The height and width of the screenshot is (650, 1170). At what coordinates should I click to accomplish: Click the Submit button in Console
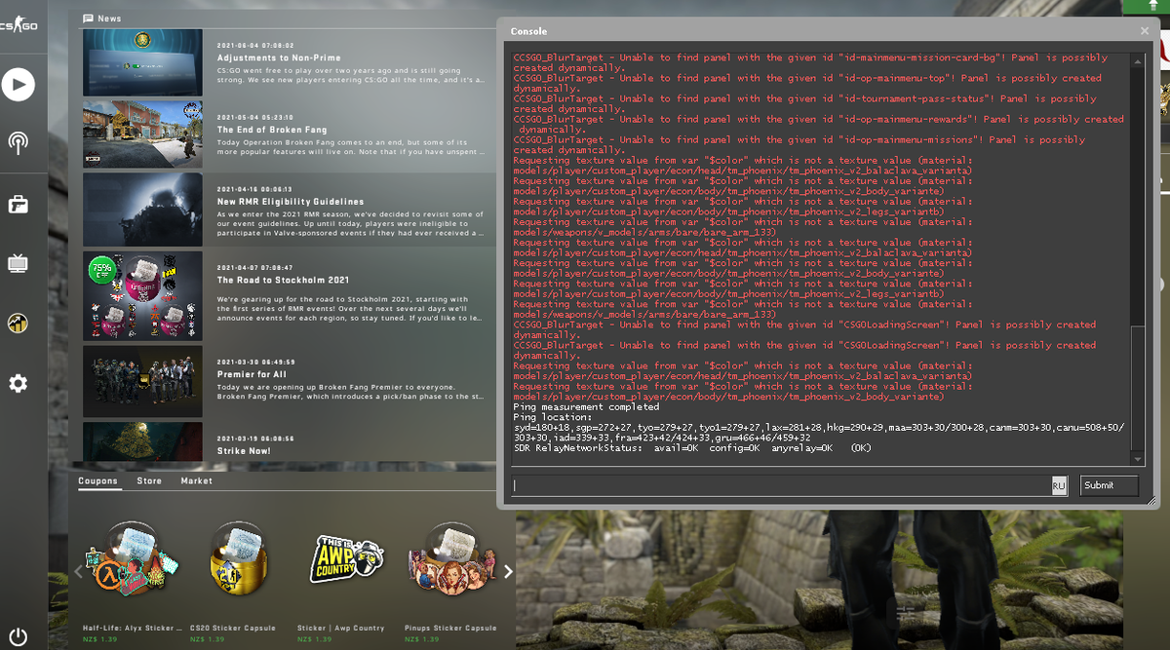(x=1110, y=485)
